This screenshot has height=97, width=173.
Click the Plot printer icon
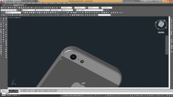[x=9, y=8]
